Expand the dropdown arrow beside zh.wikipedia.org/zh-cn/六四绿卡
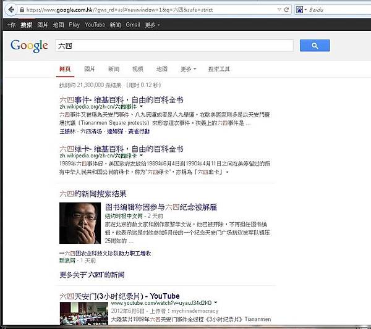This screenshot has width=371, height=329. pyautogui.click(x=141, y=156)
